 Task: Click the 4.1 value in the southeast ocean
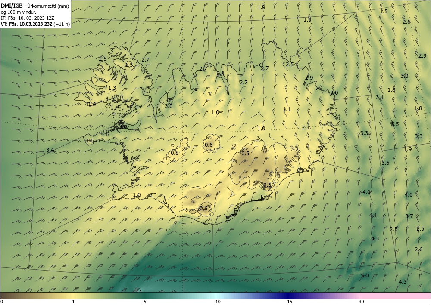click(373, 216)
